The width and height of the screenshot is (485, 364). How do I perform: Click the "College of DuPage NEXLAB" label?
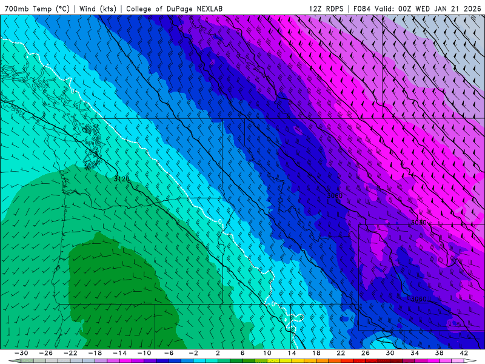[174, 8]
